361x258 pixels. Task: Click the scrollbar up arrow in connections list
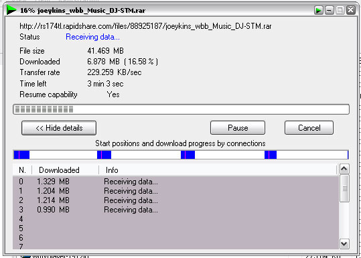pyautogui.click(x=344, y=169)
